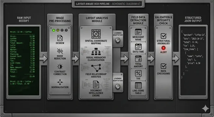
Task: Click the arrow between receipt and pre-processing
Action: (x=43, y=59)
